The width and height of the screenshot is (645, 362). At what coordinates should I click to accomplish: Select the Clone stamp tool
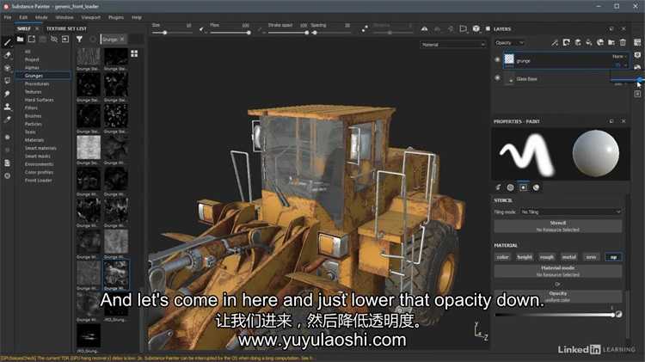click(x=8, y=107)
